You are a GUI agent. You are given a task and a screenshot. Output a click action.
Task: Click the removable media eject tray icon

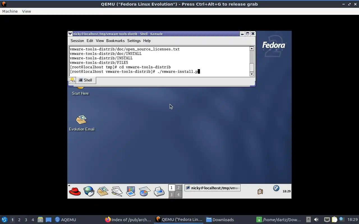pos(308,220)
